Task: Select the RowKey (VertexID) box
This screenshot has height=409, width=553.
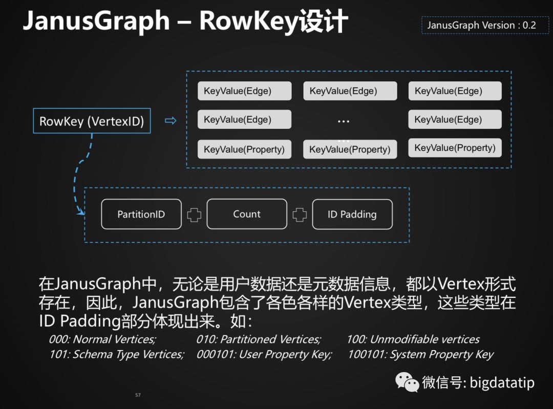Action: [x=92, y=121]
